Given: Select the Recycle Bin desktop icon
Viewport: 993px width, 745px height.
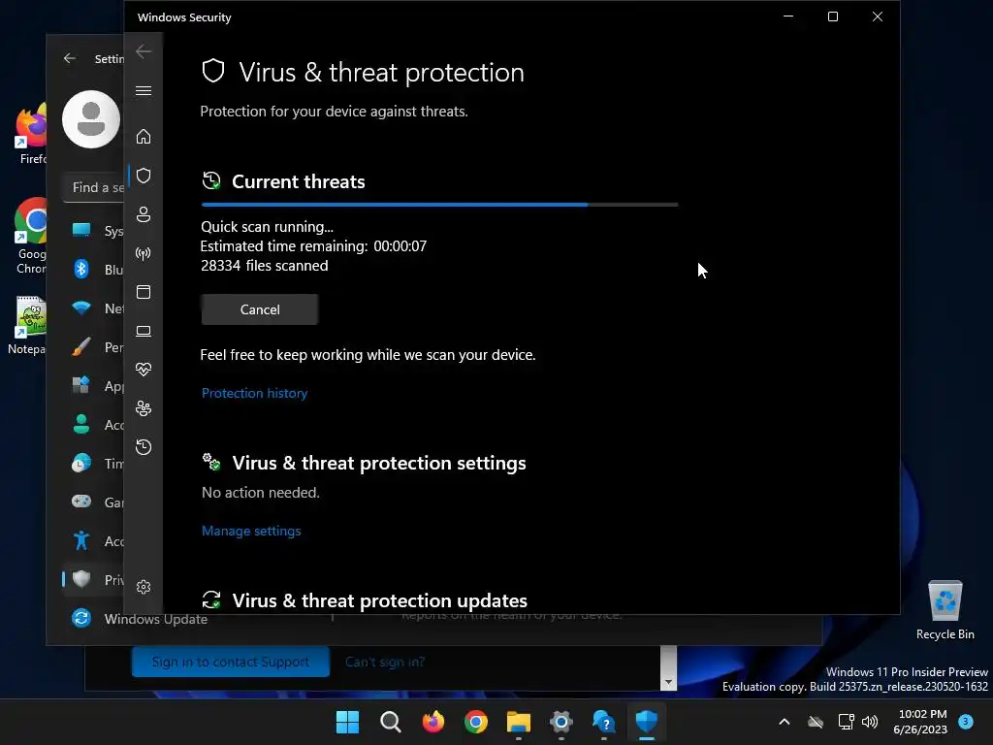Looking at the screenshot, I should (945, 611).
